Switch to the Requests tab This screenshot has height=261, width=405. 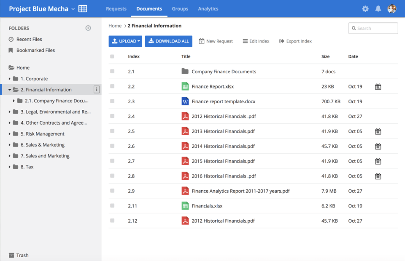point(116,9)
